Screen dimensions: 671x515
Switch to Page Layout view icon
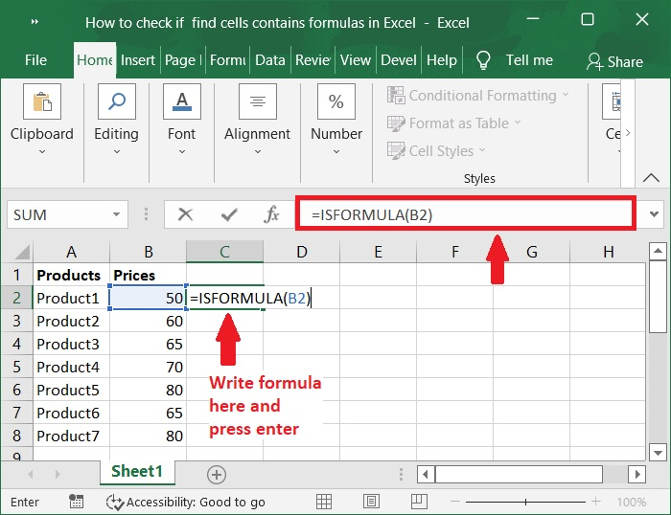point(371,502)
